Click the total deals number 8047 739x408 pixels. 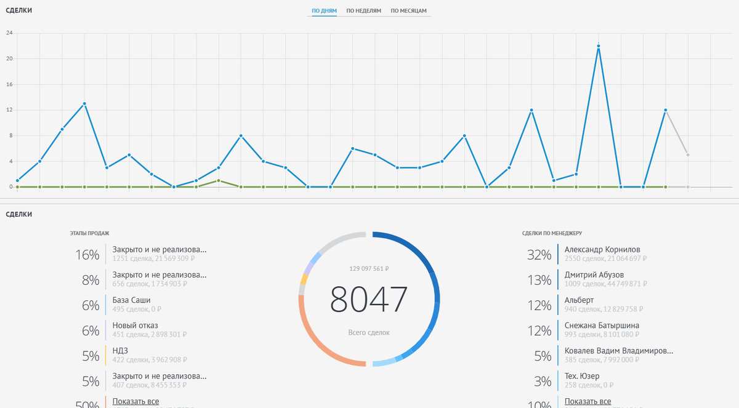(369, 300)
